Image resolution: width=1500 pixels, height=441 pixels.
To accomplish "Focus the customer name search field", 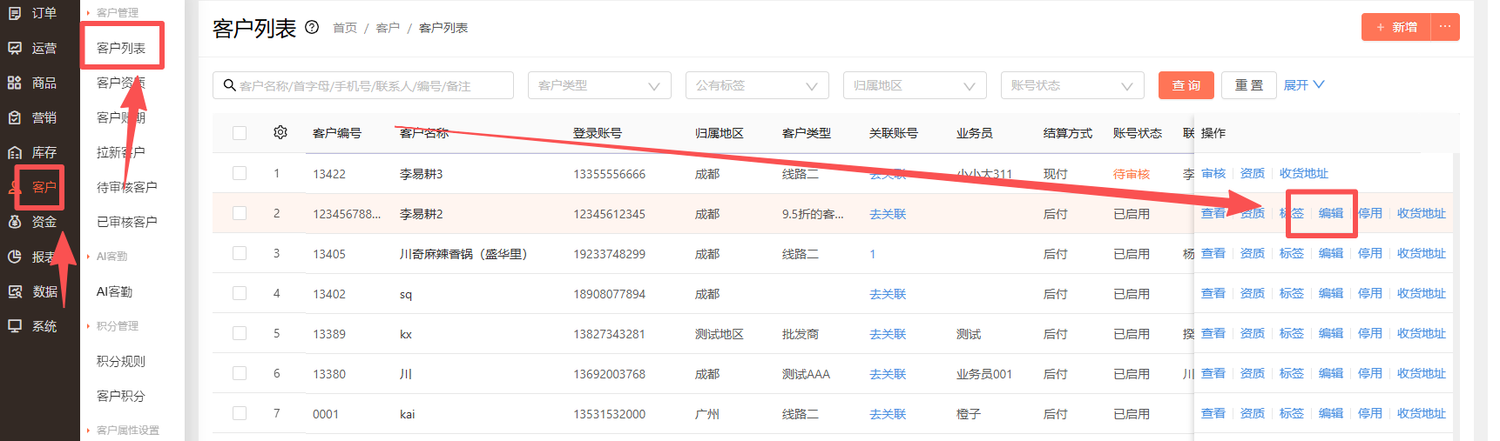I will point(363,85).
